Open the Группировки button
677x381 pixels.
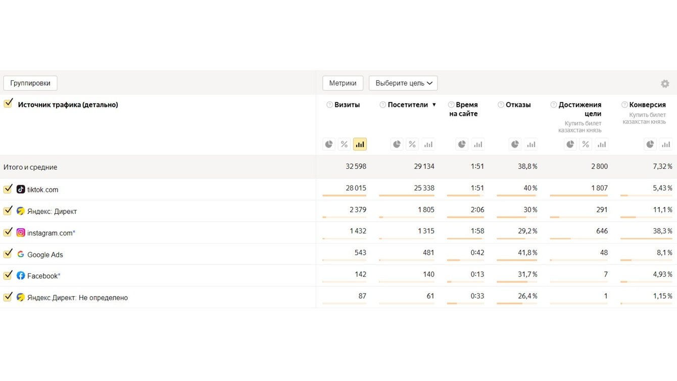click(x=30, y=83)
